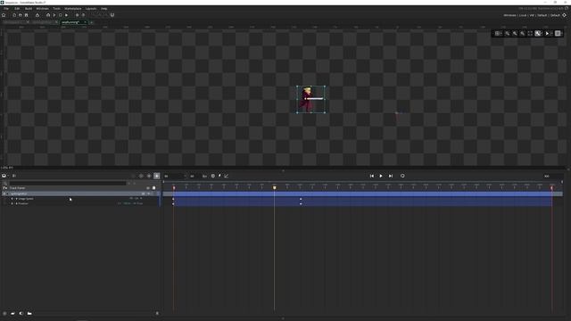The width and height of the screenshot is (571, 321).
Task: Zoom out on the canvas
Action: 523,34
